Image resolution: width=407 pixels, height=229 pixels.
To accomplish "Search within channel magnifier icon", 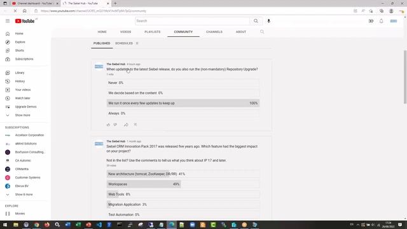I will tap(262, 32).
